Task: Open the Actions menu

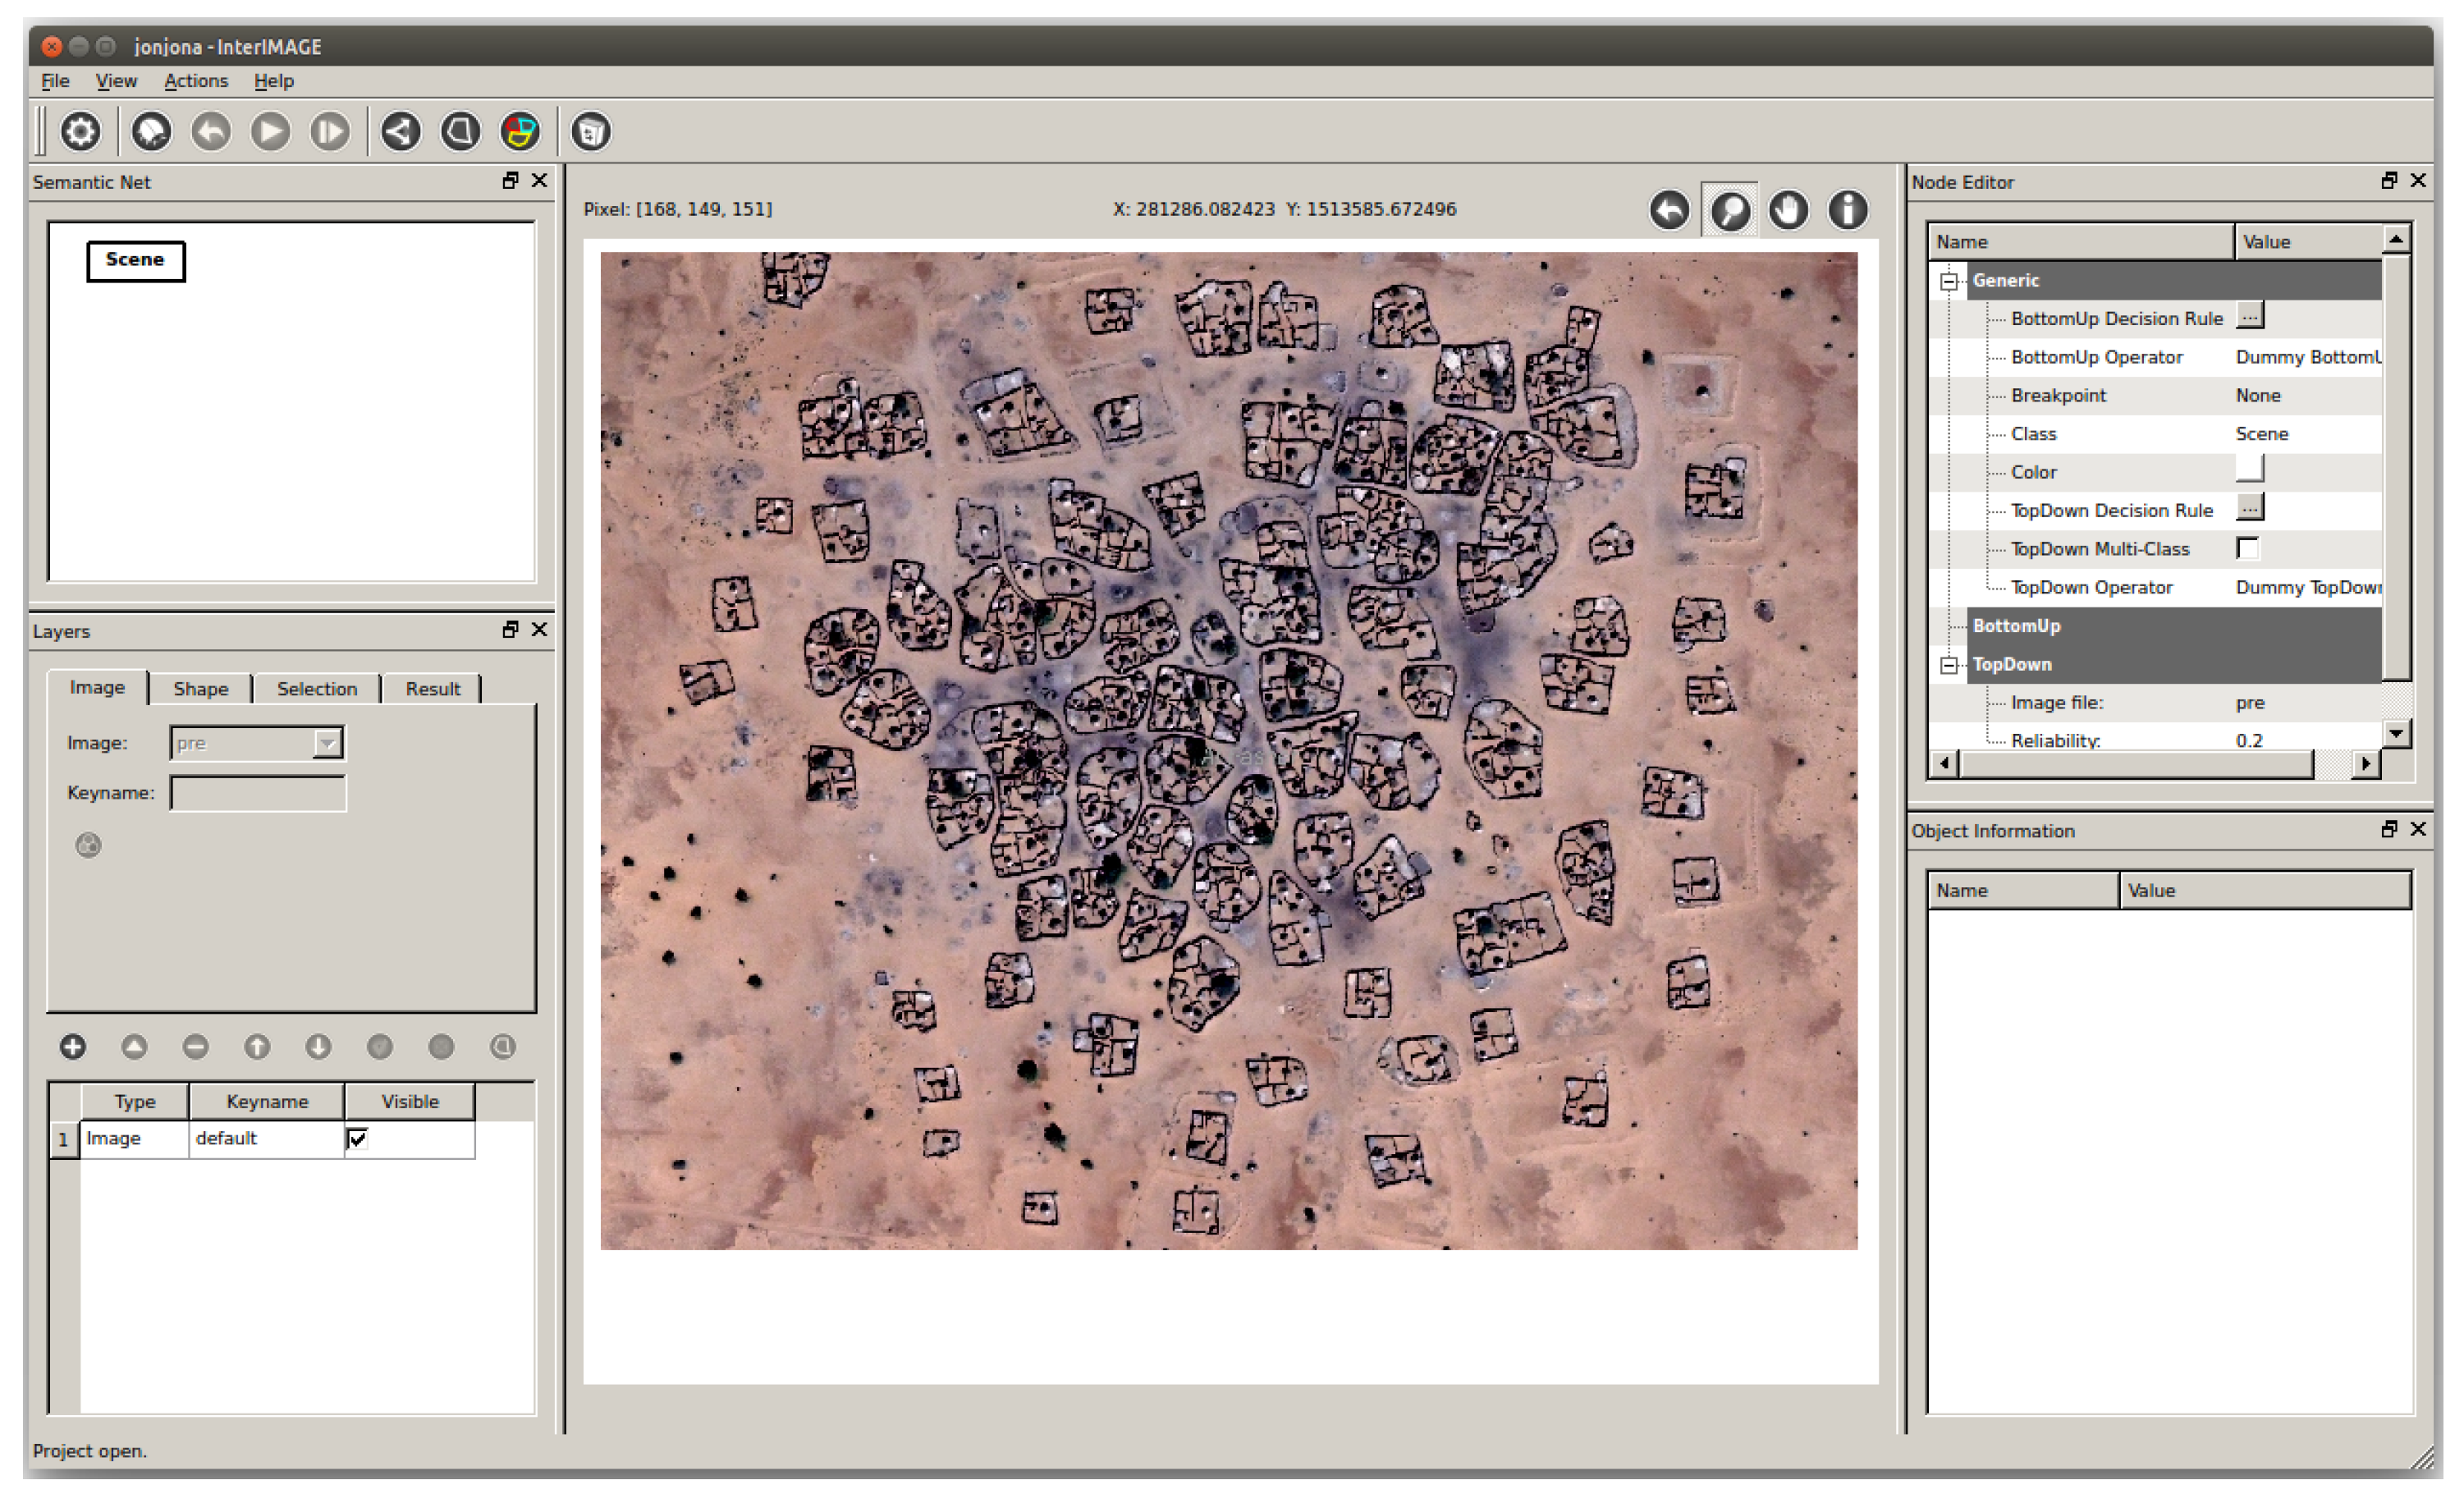Action: coord(196,81)
